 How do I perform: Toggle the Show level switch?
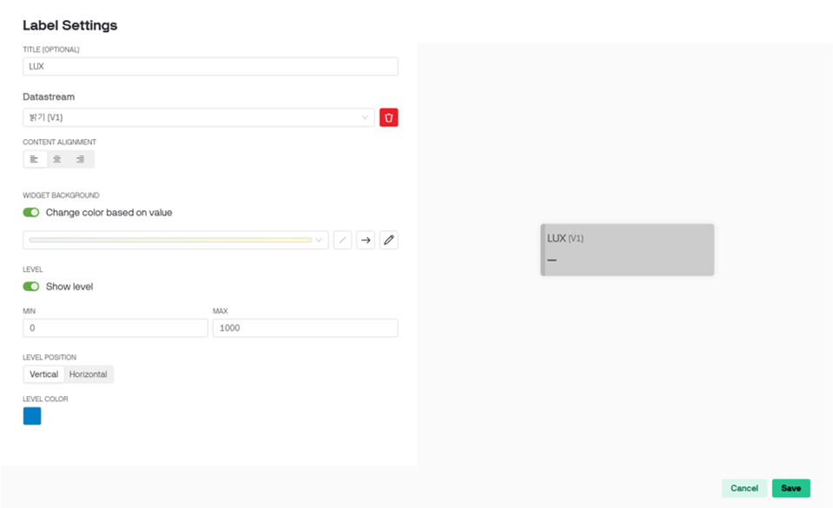tap(30, 287)
